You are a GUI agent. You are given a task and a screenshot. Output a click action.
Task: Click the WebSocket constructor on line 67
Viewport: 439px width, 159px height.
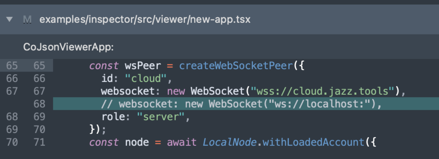point(217,91)
